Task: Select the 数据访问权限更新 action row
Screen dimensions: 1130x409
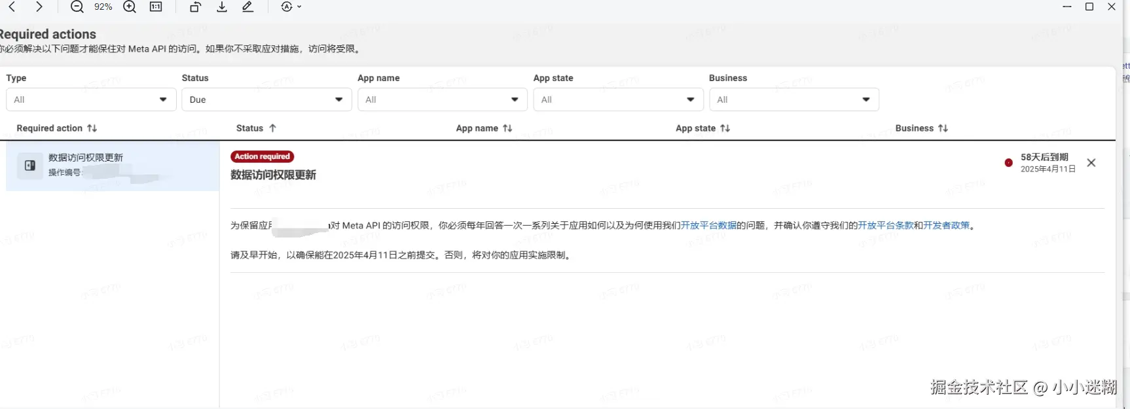Action: [x=113, y=166]
